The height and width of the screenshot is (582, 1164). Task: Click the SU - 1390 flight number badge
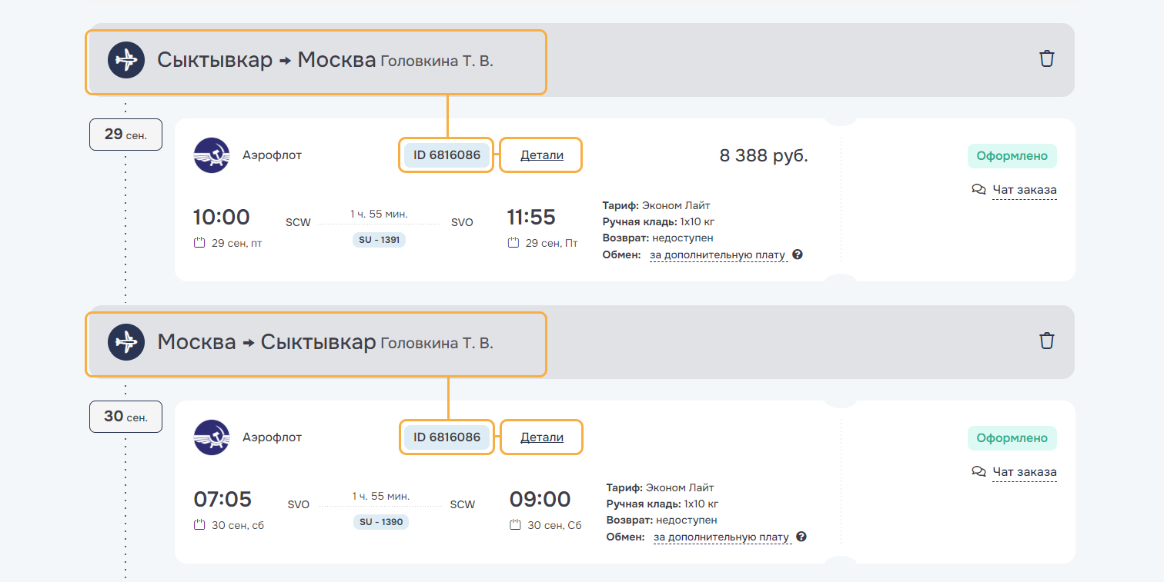click(381, 522)
